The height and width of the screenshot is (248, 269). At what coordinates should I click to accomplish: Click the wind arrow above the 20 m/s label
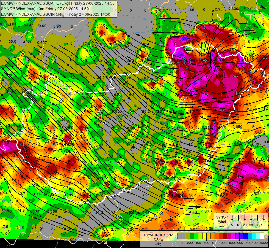pyautogui.click(x=245, y=218)
